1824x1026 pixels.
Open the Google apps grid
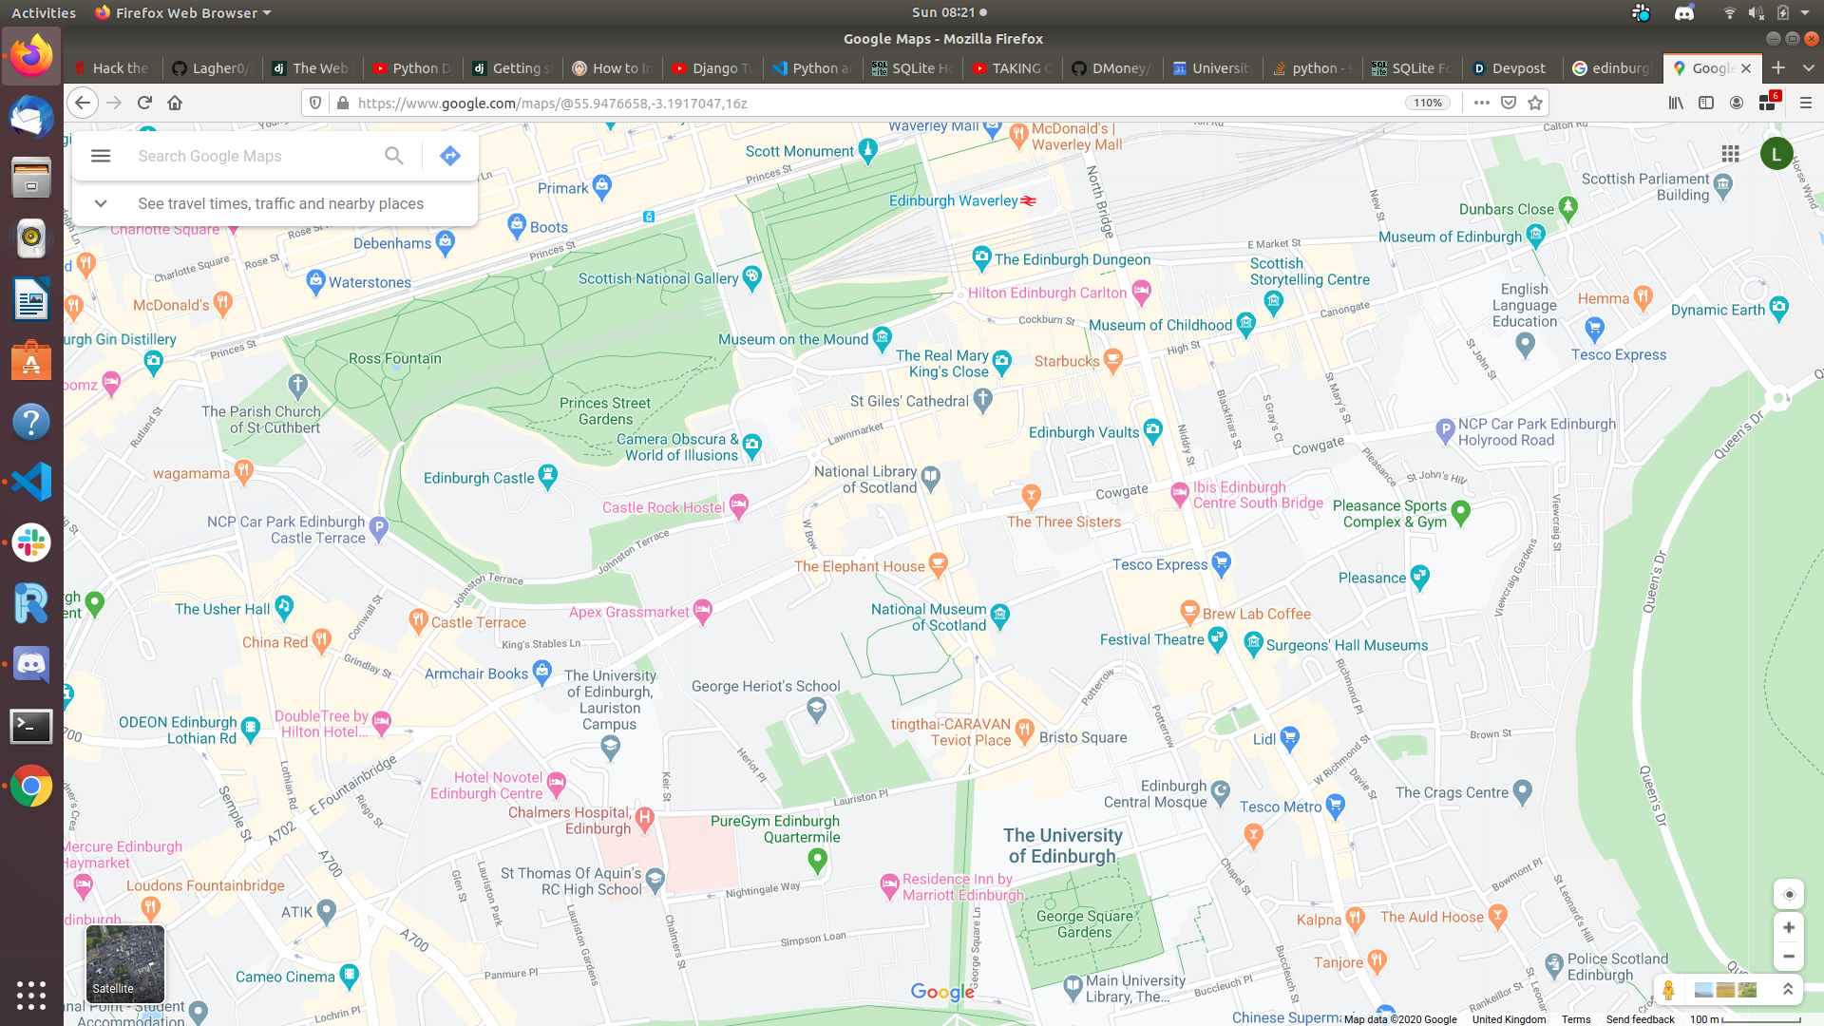pos(1730,154)
